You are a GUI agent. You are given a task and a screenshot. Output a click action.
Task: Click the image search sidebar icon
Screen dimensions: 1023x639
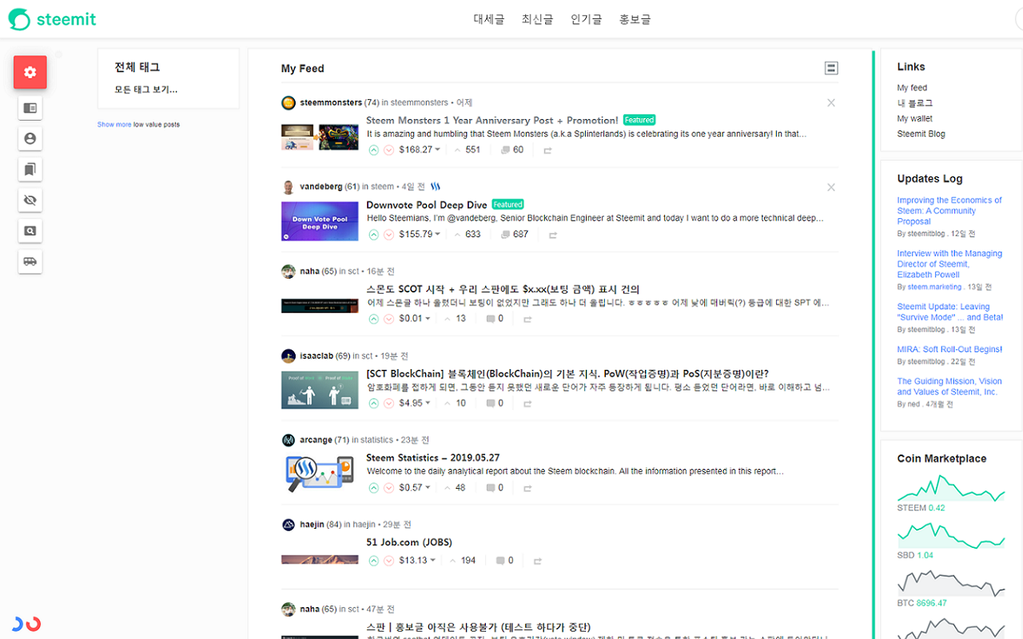[30, 231]
